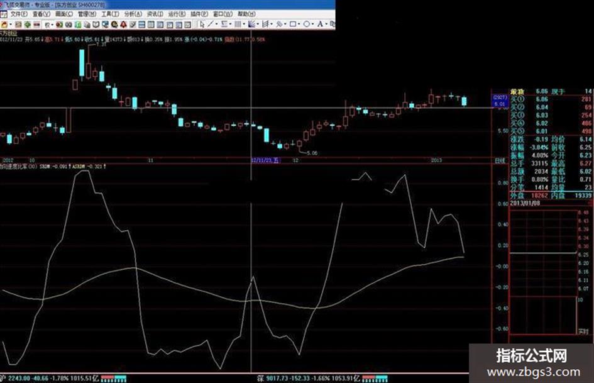Click the 内盘 value 19339
Screen dimensions: 594x383
pos(583,196)
